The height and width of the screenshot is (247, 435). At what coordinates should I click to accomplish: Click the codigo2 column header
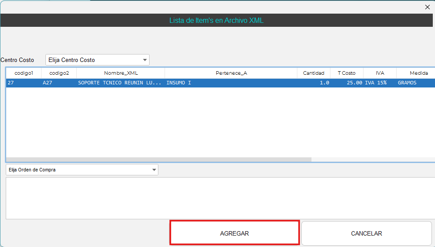coord(59,73)
